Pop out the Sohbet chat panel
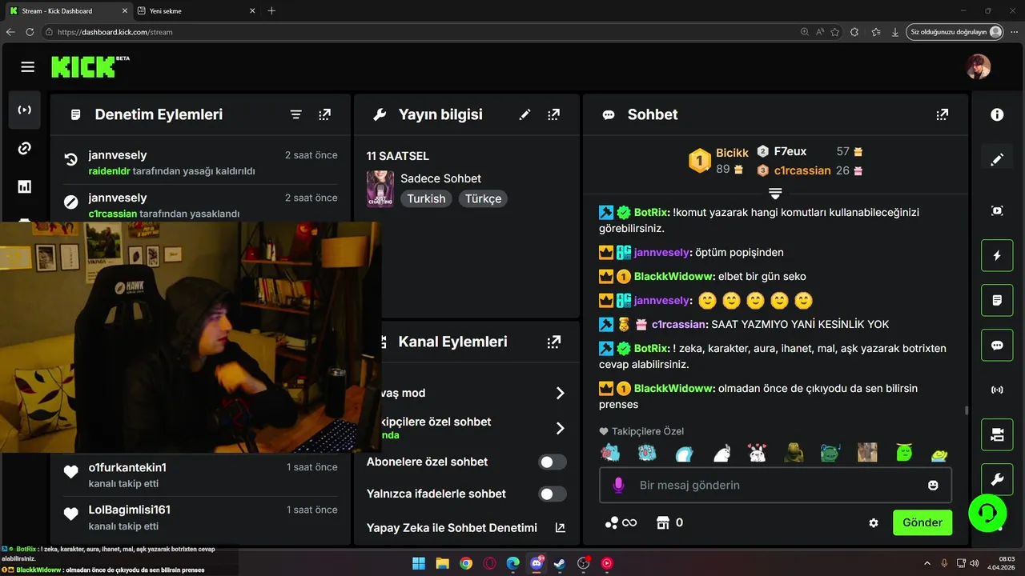Screen dimensions: 1025x576 [943, 114]
